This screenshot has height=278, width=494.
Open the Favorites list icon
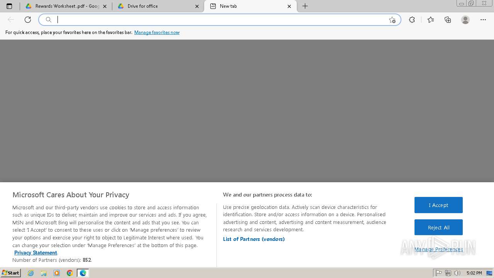[431, 20]
